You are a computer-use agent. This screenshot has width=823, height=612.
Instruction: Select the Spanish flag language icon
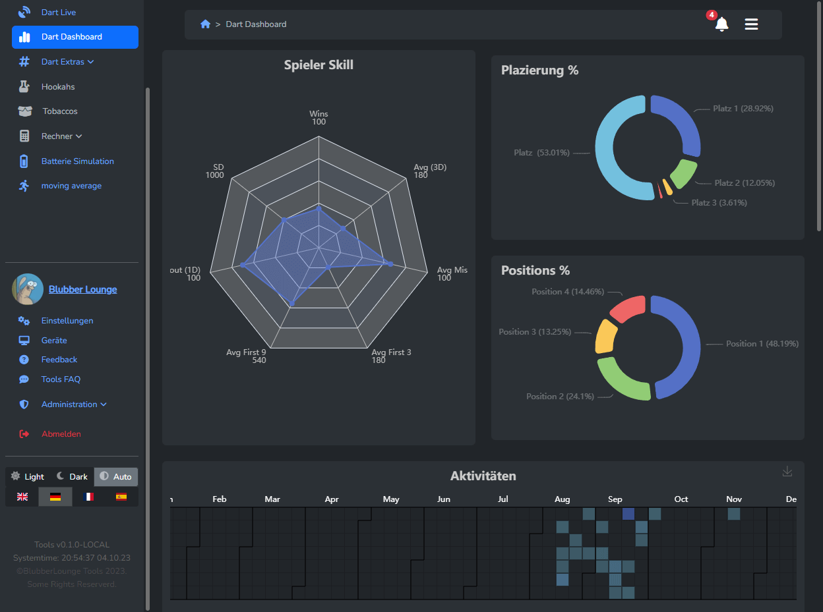121,497
